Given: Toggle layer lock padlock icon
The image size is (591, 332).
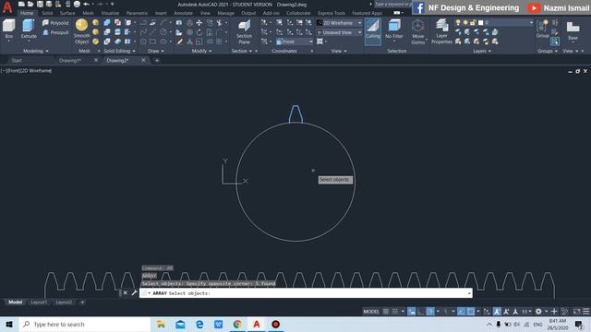Looking at the screenshot, I should 473,23.
